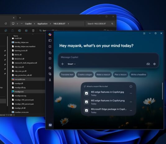Click the 146.0.3856.97 breadcrumb
The width and height of the screenshot is (166, 144).
coord(59,24)
